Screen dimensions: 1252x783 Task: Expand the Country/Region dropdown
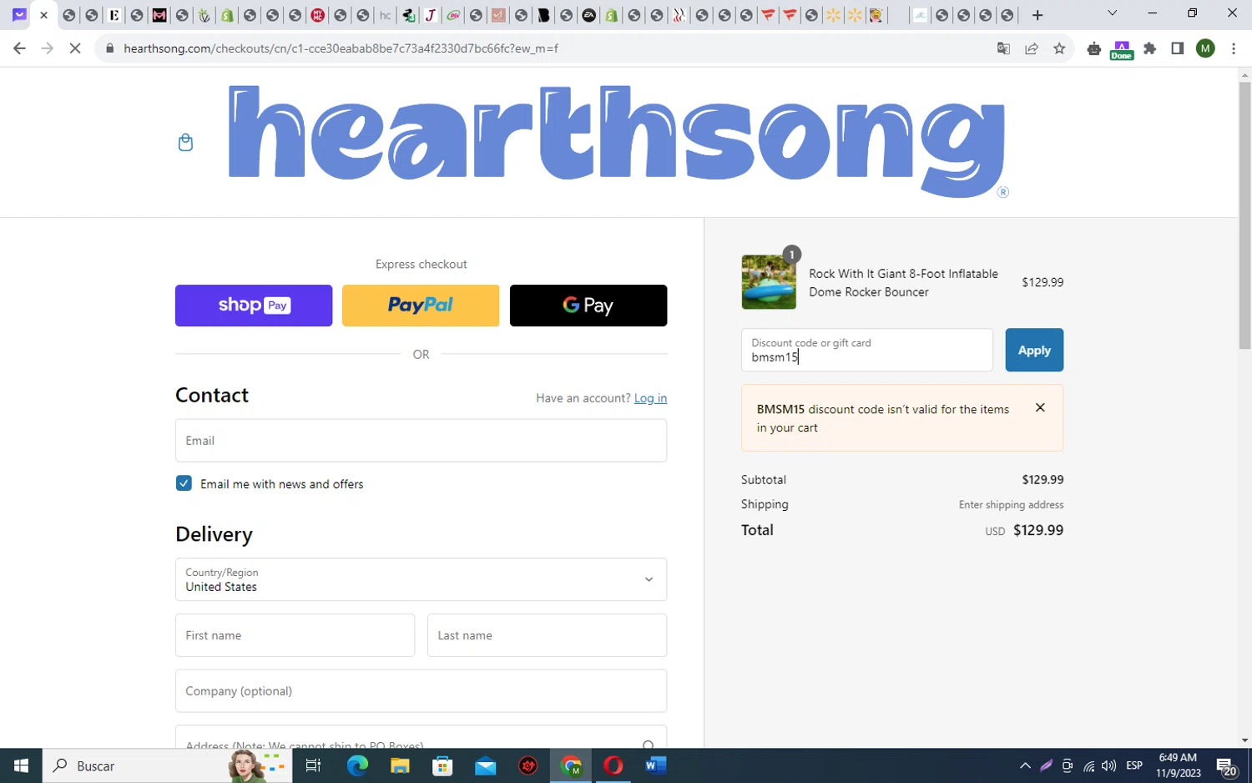421,579
